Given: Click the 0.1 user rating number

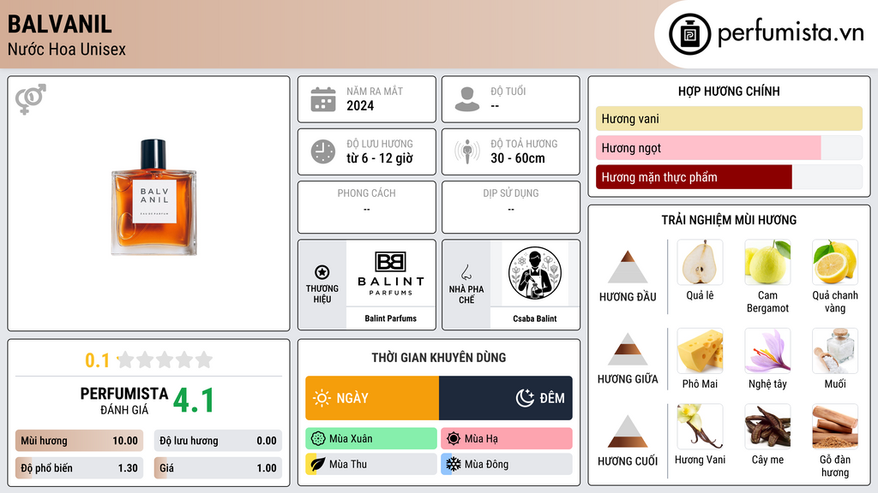Looking at the screenshot, I should (98, 360).
